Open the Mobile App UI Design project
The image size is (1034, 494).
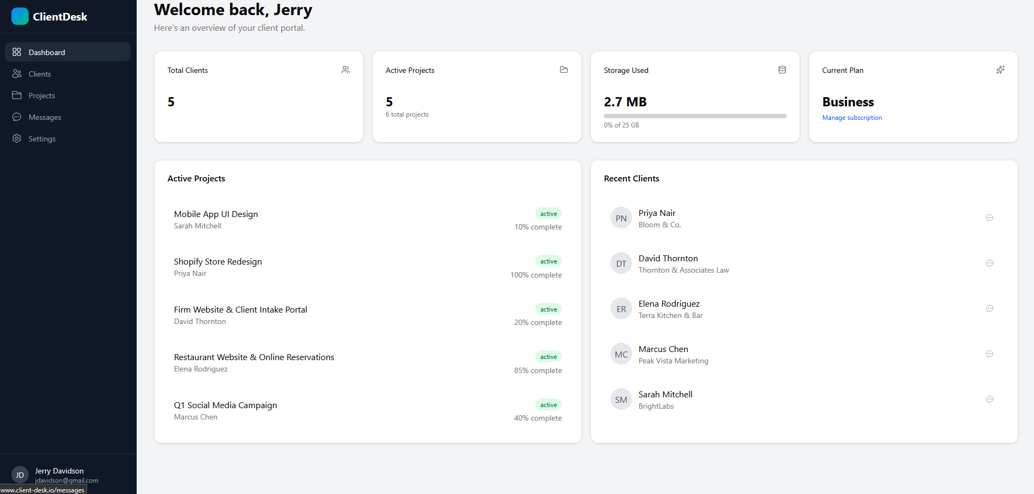pyautogui.click(x=216, y=214)
